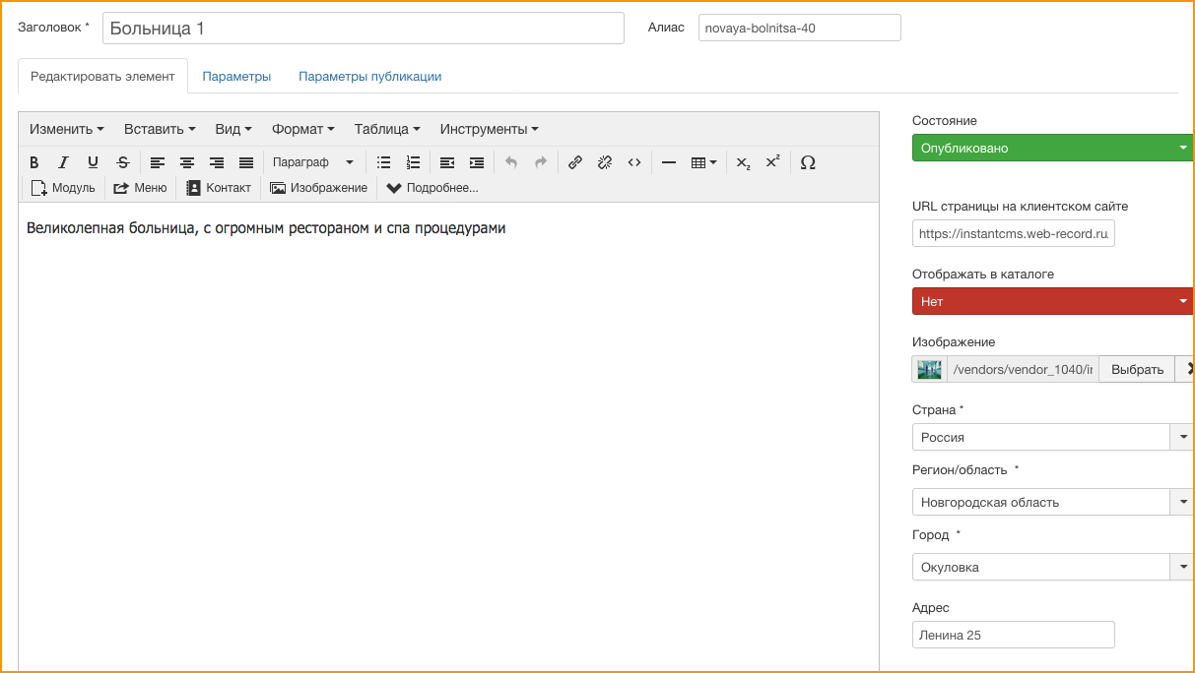Open the table insert dropdown icon
Image resolution: width=1195 pixels, height=673 pixels.
coord(704,162)
